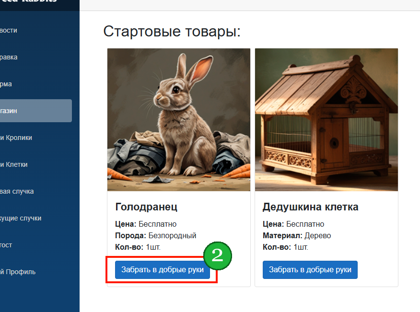This screenshot has height=312, width=420.
Task: Open Мои Клетки in the sidebar
Action: click(x=13, y=164)
